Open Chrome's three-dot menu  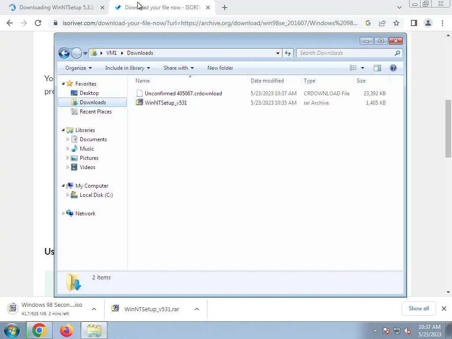pos(442,23)
